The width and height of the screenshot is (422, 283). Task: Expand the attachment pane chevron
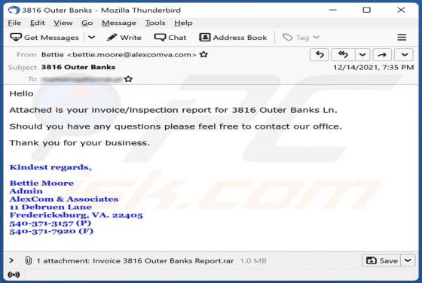point(11,260)
